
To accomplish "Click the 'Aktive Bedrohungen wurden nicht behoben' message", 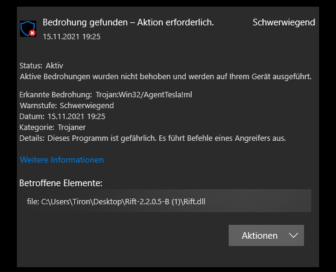I will tap(166, 77).
